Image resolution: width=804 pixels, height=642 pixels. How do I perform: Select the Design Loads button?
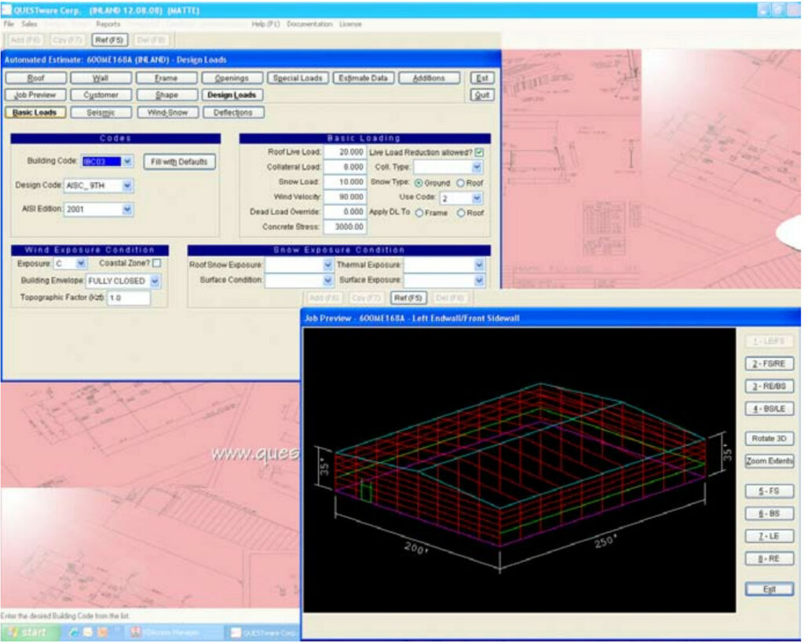pyautogui.click(x=232, y=95)
